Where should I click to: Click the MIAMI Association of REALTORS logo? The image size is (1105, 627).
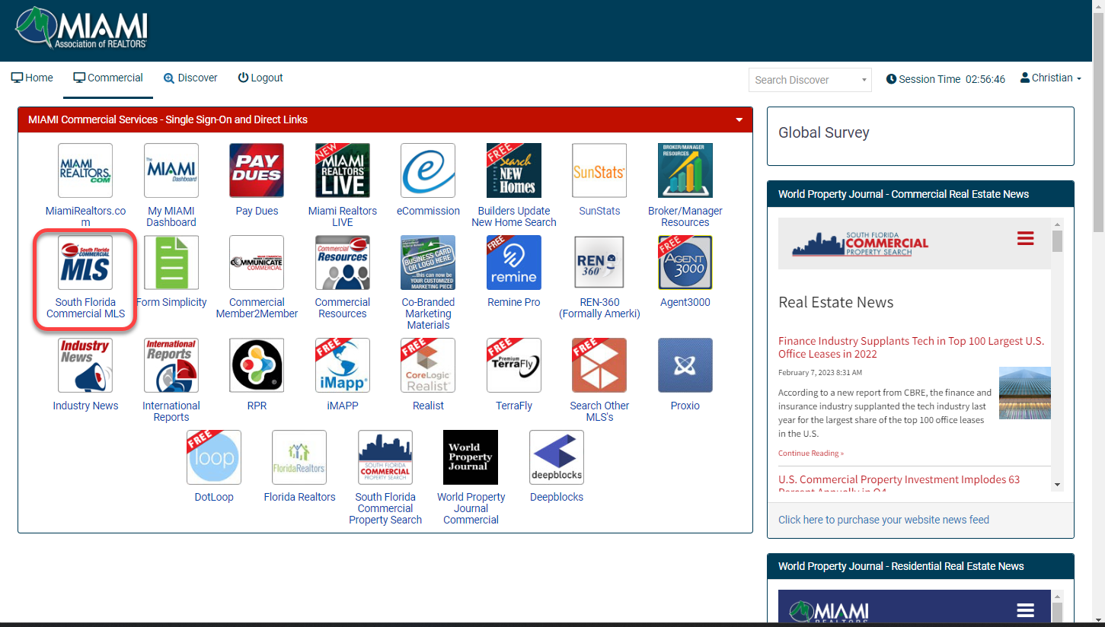pyautogui.click(x=81, y=29)
